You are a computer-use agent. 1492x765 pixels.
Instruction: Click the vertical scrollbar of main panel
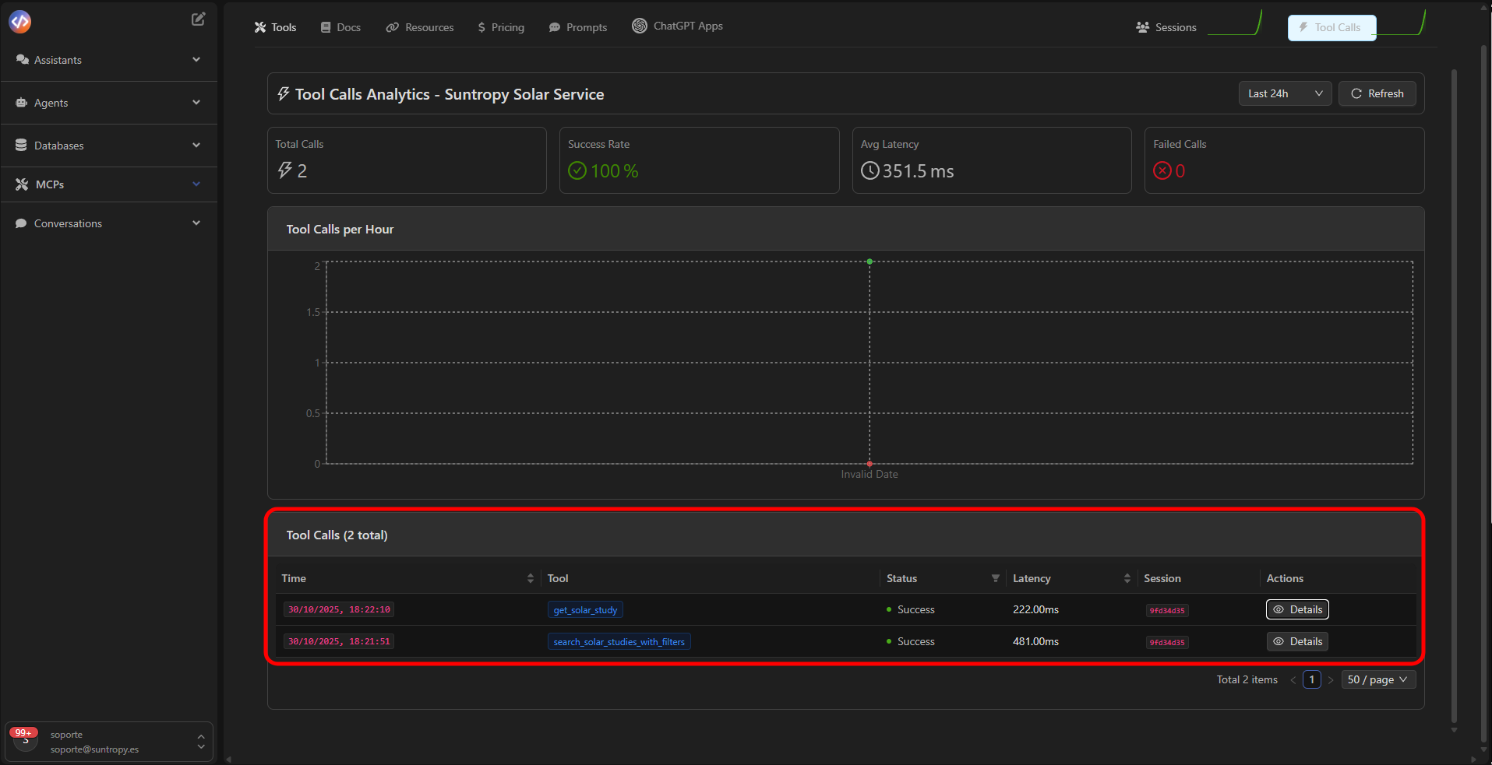coord(1454,397)
